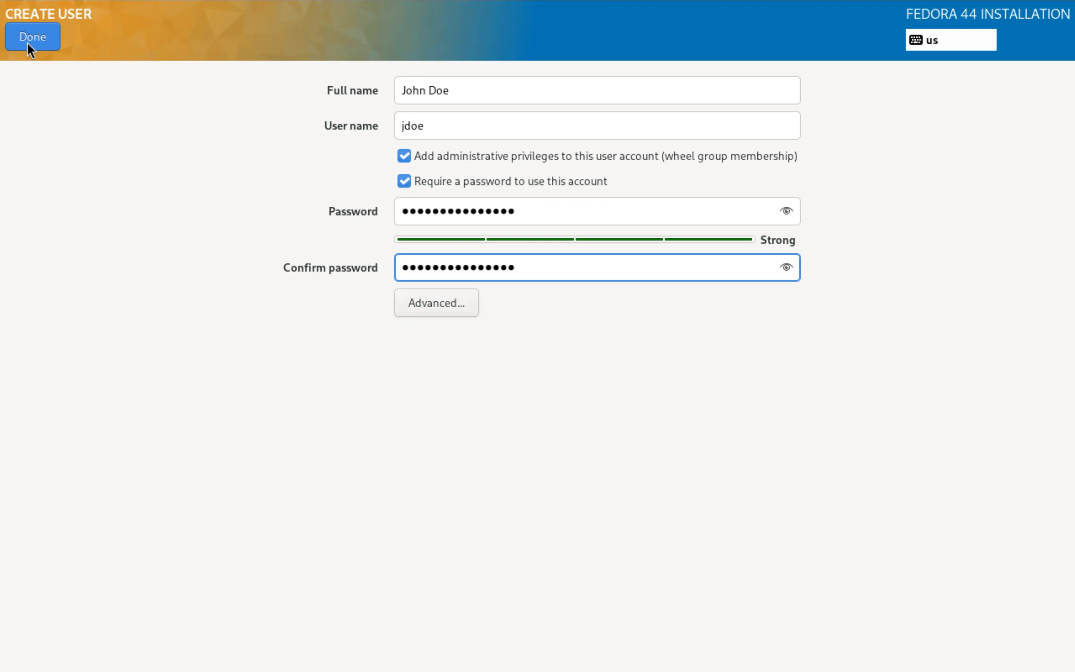Image resolution: width=1075 pixels, height=672 pixels.
Task: Toggle Require a password checkbox
Action: pyautogui.click(x=404, y=181)
